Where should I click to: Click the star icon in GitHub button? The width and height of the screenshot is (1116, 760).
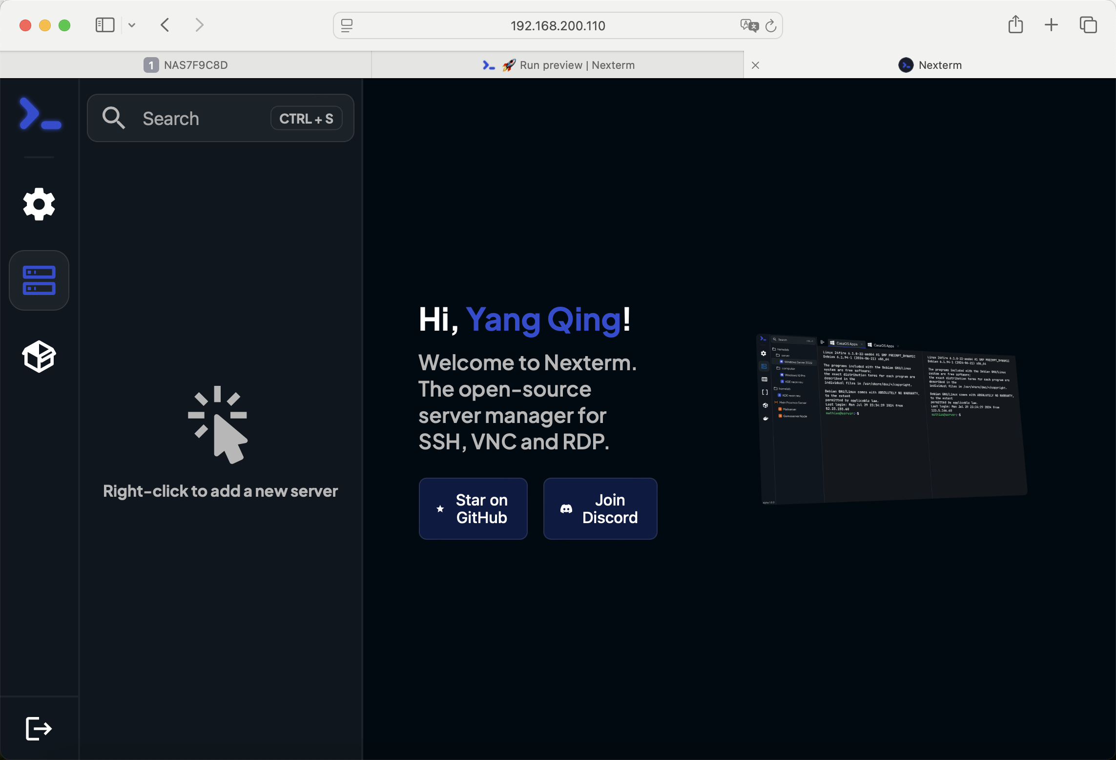[440, 508]
